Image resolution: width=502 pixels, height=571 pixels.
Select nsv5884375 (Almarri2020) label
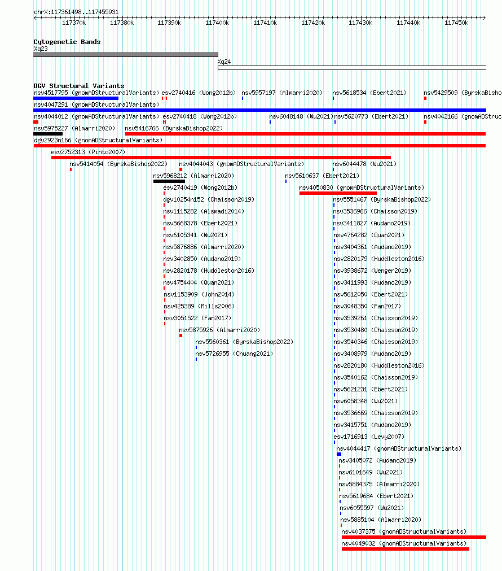(x=379, y=485)
